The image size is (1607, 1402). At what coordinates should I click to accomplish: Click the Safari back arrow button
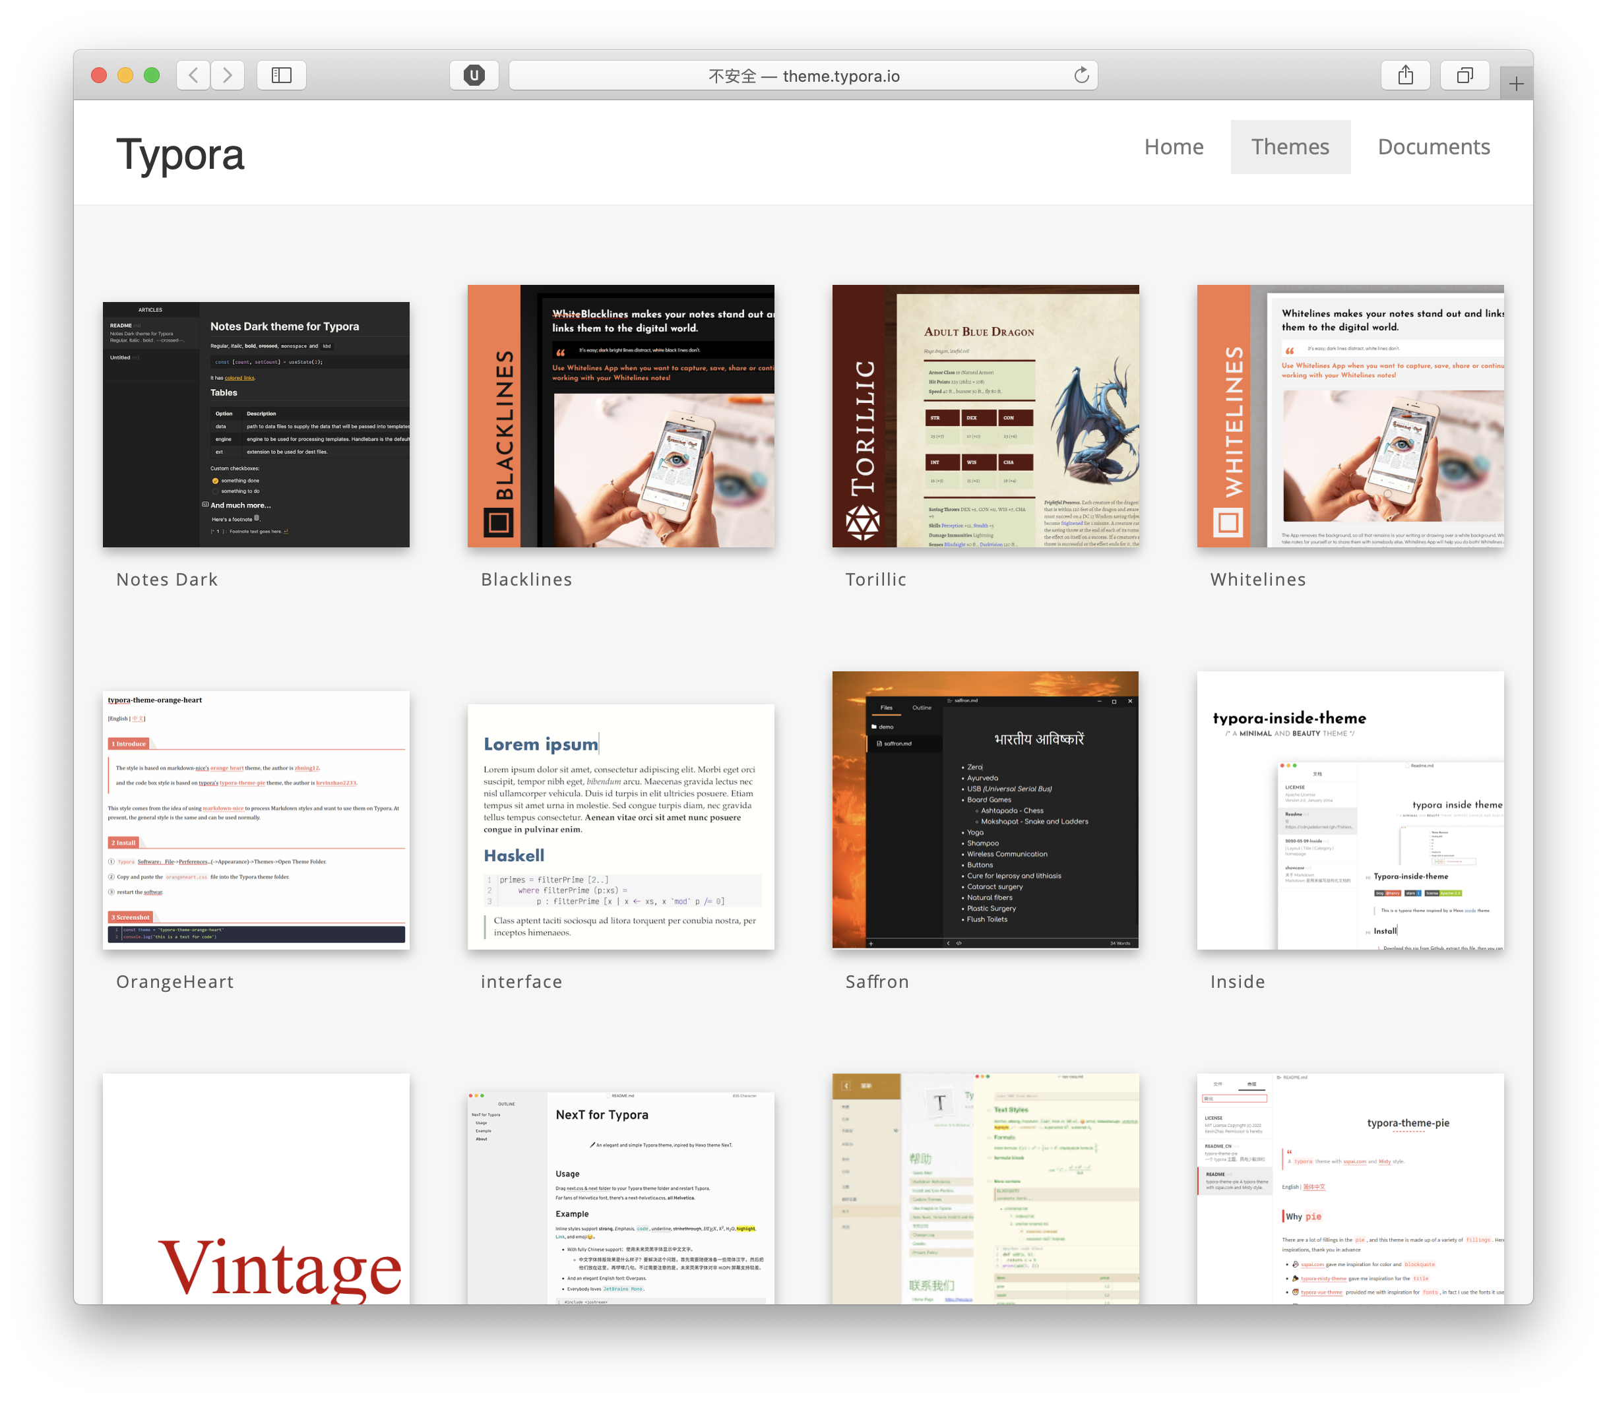click(193, 75)
